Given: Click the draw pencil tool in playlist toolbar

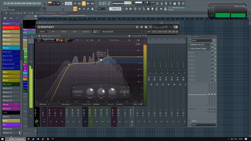Looking at the screenshot, I should (x=11, y=13).
